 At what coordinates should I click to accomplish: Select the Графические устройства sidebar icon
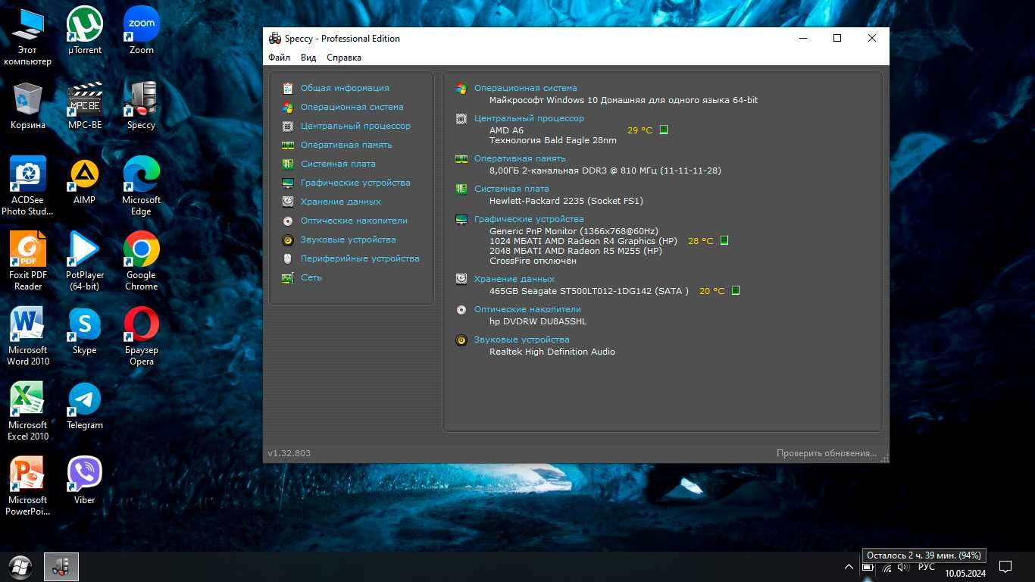[x=287, y=183]
